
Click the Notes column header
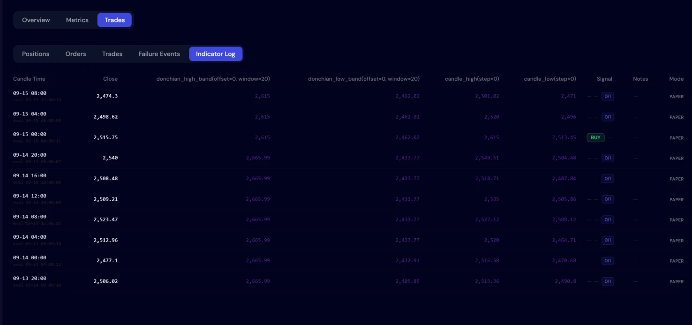(x=640, y=79)
